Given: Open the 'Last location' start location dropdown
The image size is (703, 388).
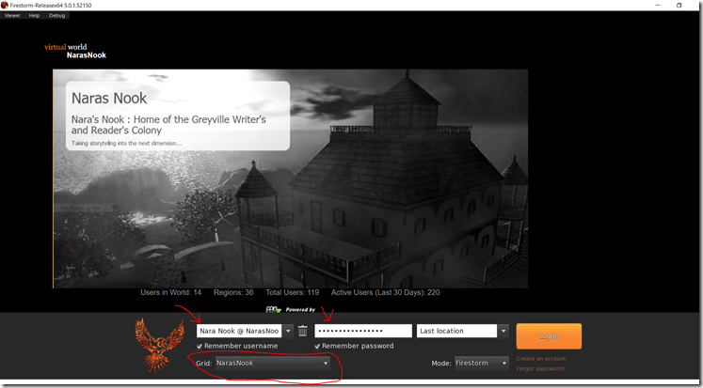Looking at the screenshot, I should tap(463, 331).
